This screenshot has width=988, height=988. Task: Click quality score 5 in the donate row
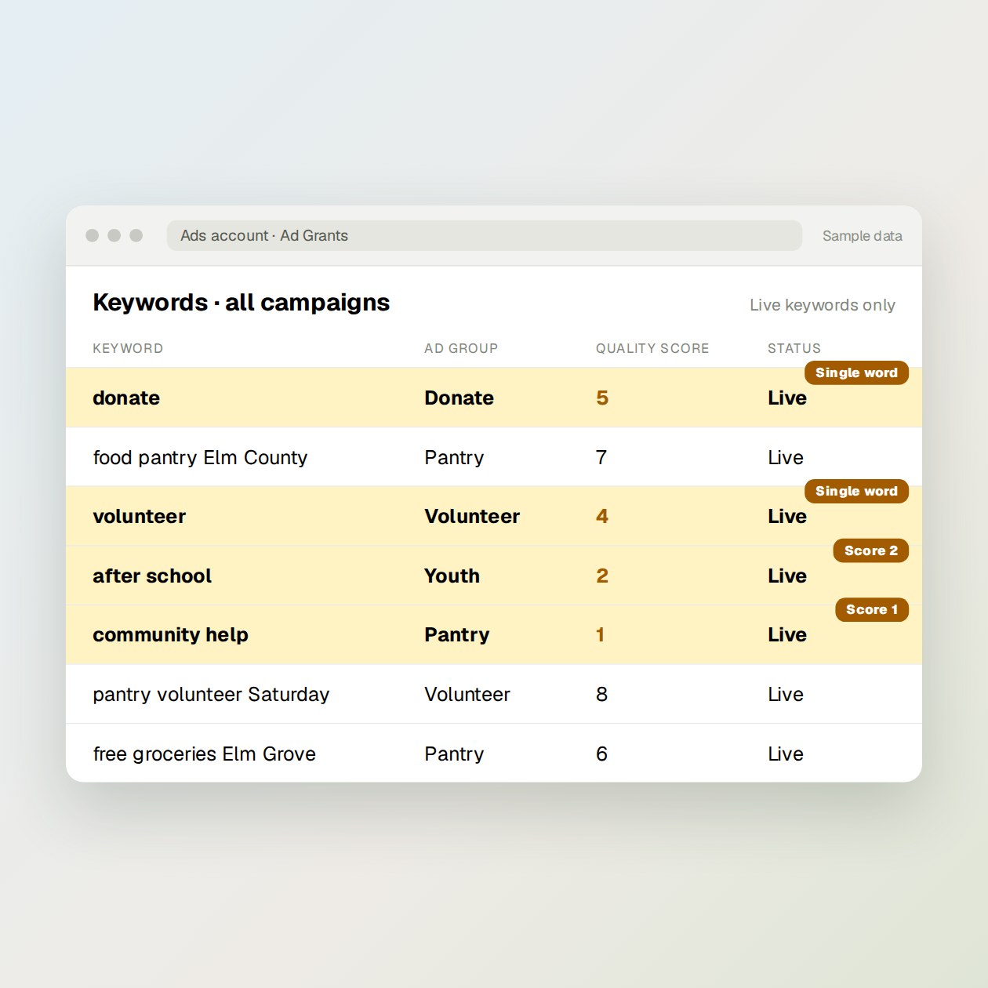(602, 398)
